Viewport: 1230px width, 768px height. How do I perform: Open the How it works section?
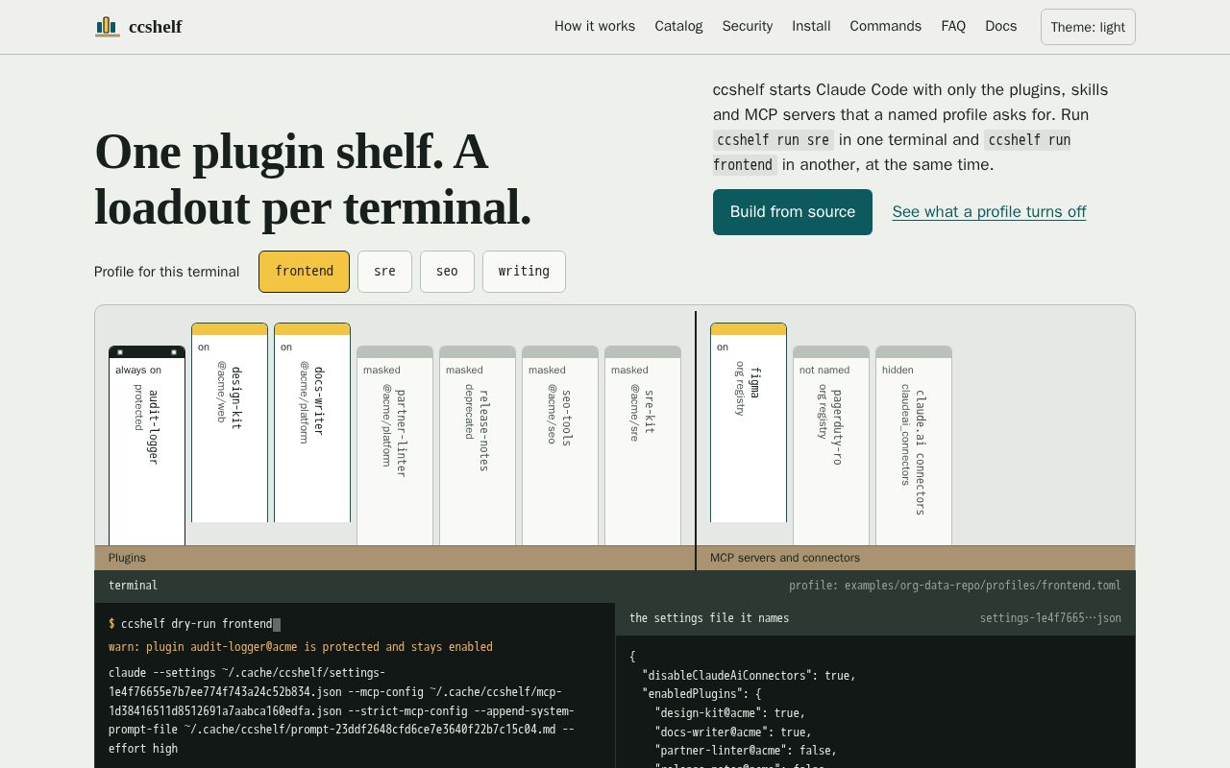[595, 26]
